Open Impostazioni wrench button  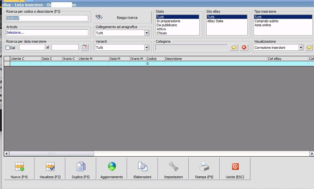(173, 169)
